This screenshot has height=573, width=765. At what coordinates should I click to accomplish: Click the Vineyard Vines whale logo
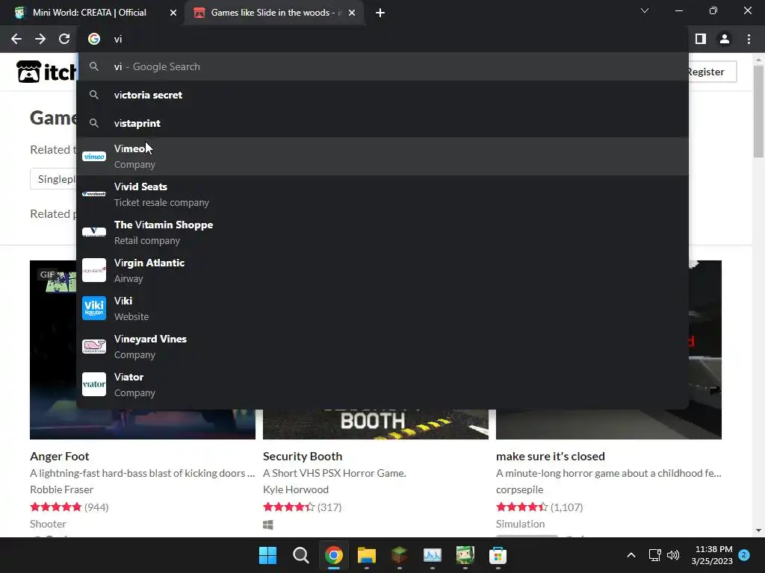pos(94,346)
